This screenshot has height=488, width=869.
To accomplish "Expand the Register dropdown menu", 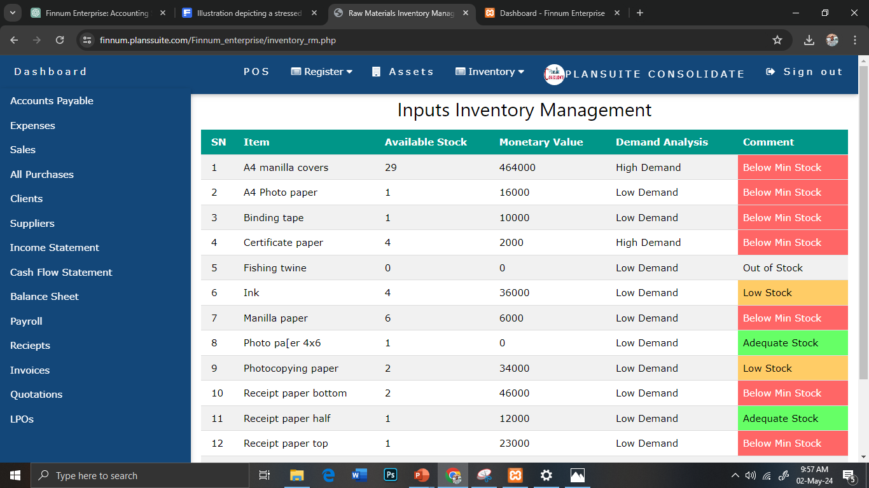I will tap(349, 71).
